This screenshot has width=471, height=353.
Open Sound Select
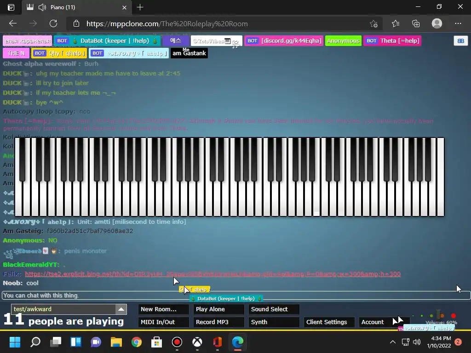[274, 309]
